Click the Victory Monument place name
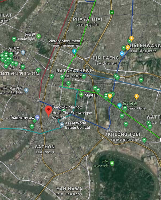This screenshot has width=161, height=200. [64, 41]
